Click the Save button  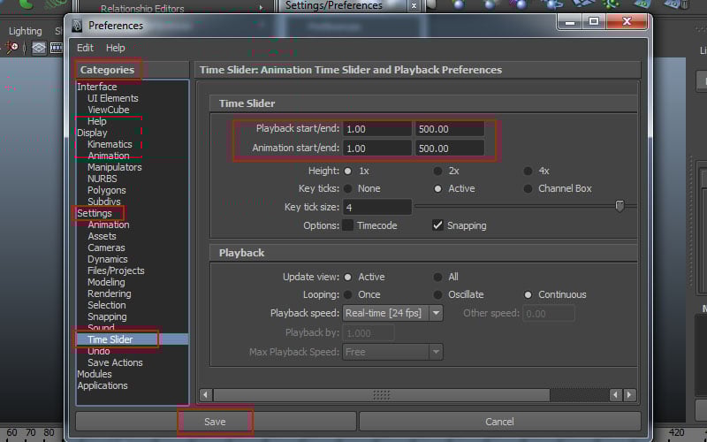pyautogui.click(x=215, y=422)
